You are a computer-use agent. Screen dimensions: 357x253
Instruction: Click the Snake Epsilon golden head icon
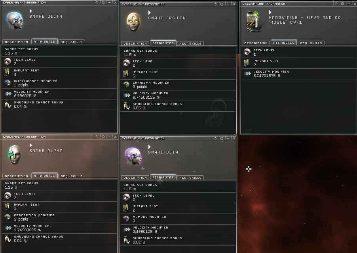[x=133, y=22]
